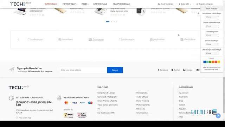Open Car Electronic & GPS link
This screenshot has width=225, height=127.
tap(106, 113)
